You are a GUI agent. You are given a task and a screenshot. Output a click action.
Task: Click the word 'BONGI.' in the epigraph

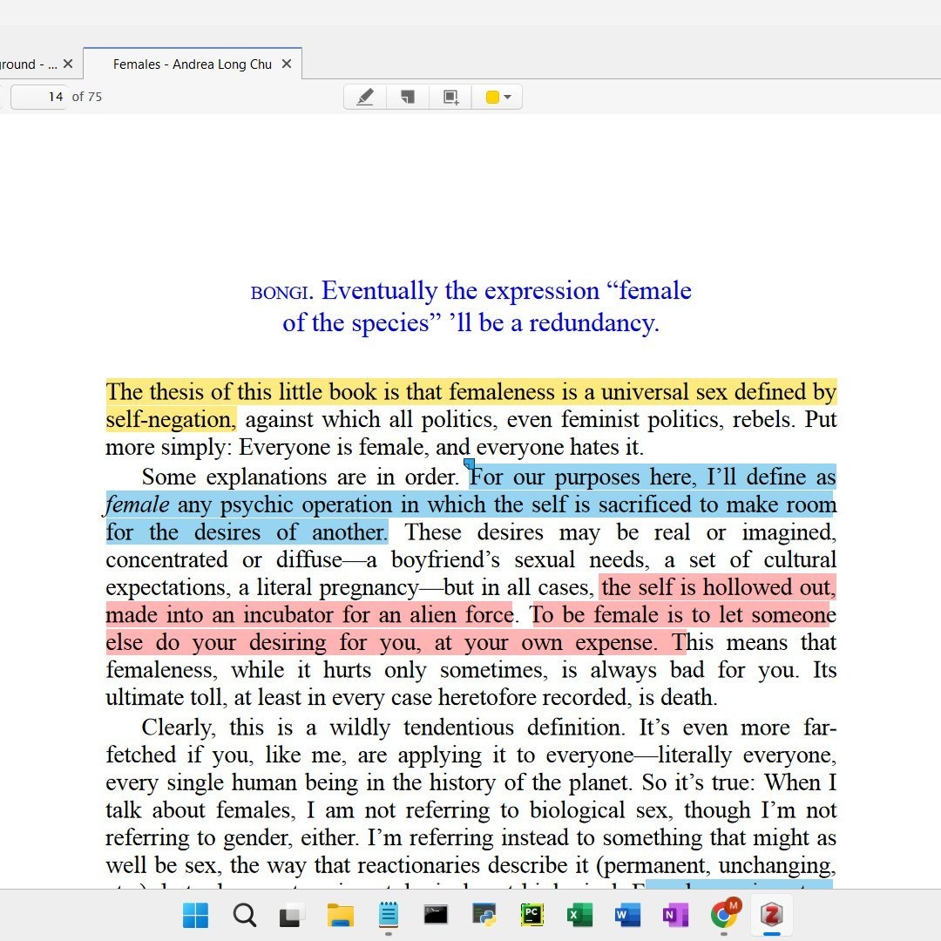coord(282,293)
